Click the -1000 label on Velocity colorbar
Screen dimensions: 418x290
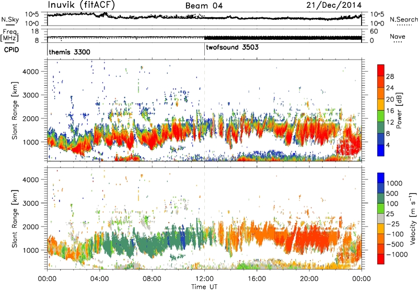tap(397, 254)
